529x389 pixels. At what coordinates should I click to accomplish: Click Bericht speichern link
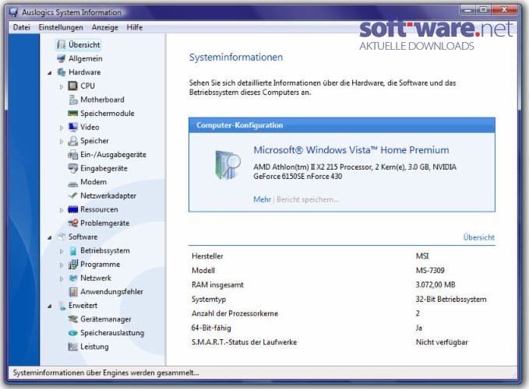coord(308,199)
